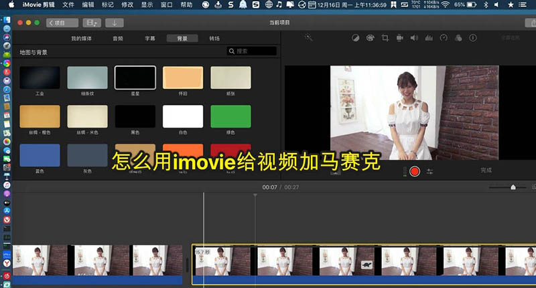Image resolution: width=536 pixels, height=288 pixels.
Task: Choose the peach retro background thumbnail
Action: [183, 78]
